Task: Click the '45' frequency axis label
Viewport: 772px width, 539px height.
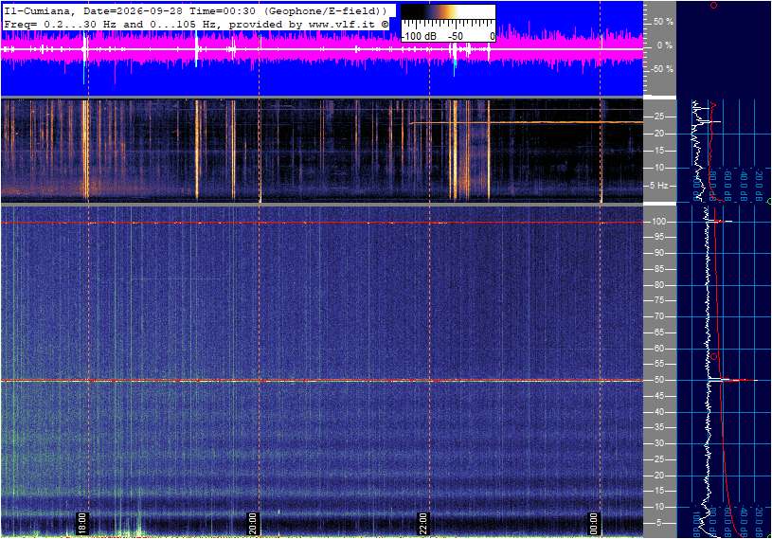Action: (x=658, y=396)
